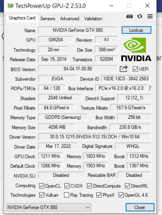Click the Default Clock Memory field 1903 MHz
This screenshot has height=215, width=162.
tap(95, 166)
